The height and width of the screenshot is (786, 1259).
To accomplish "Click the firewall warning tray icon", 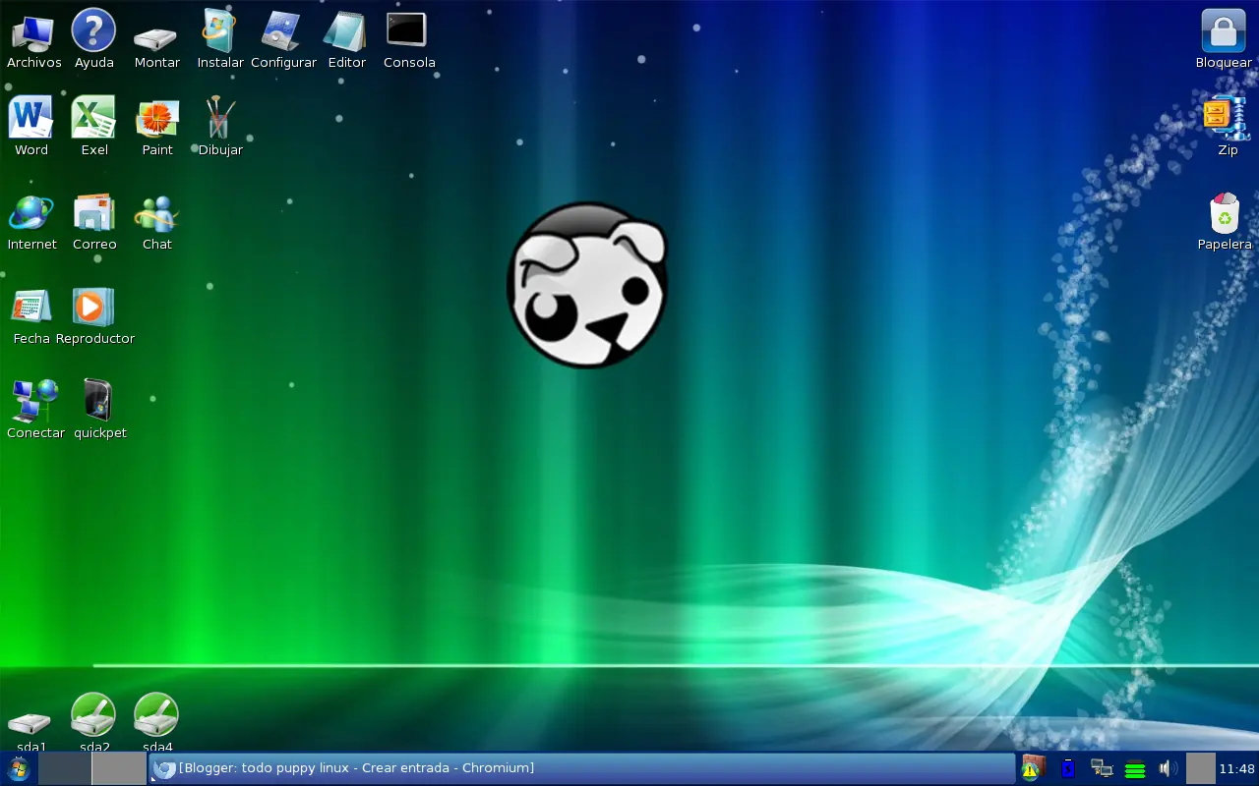I will click(x=1031, y=768).
